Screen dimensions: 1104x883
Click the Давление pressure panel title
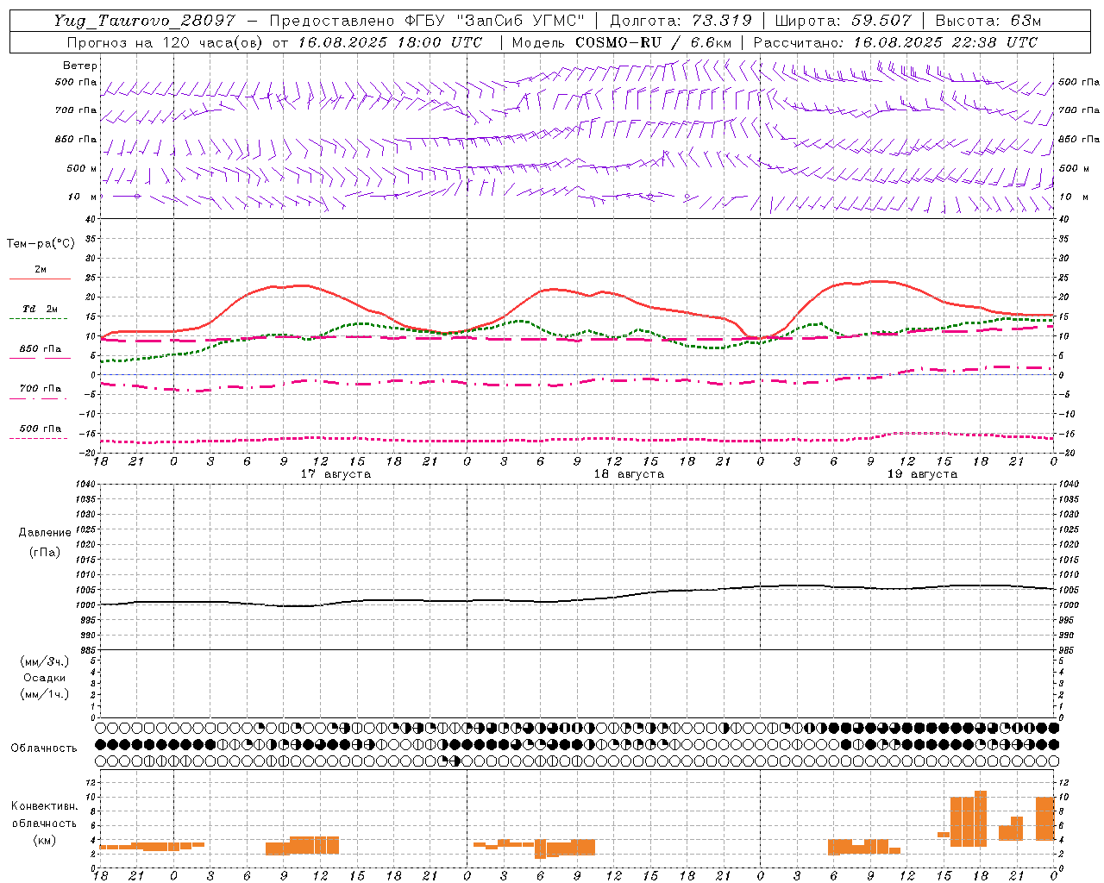pos(45,533)
